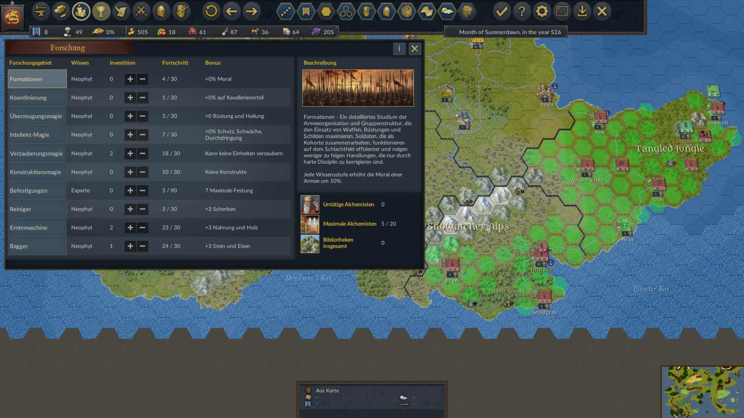The width and height of the screenshot is (744, 418).
Task: Decrease investment for Erntemaschine
Action: (x=142, y=228)
